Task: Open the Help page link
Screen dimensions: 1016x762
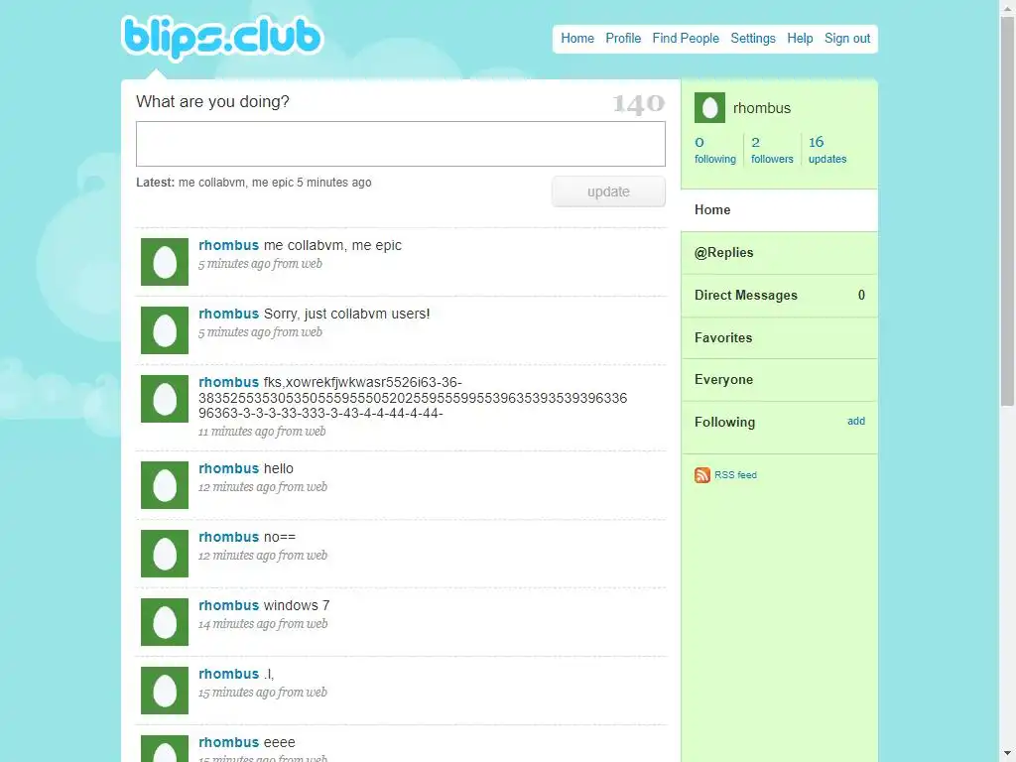Action: [800, 39]
